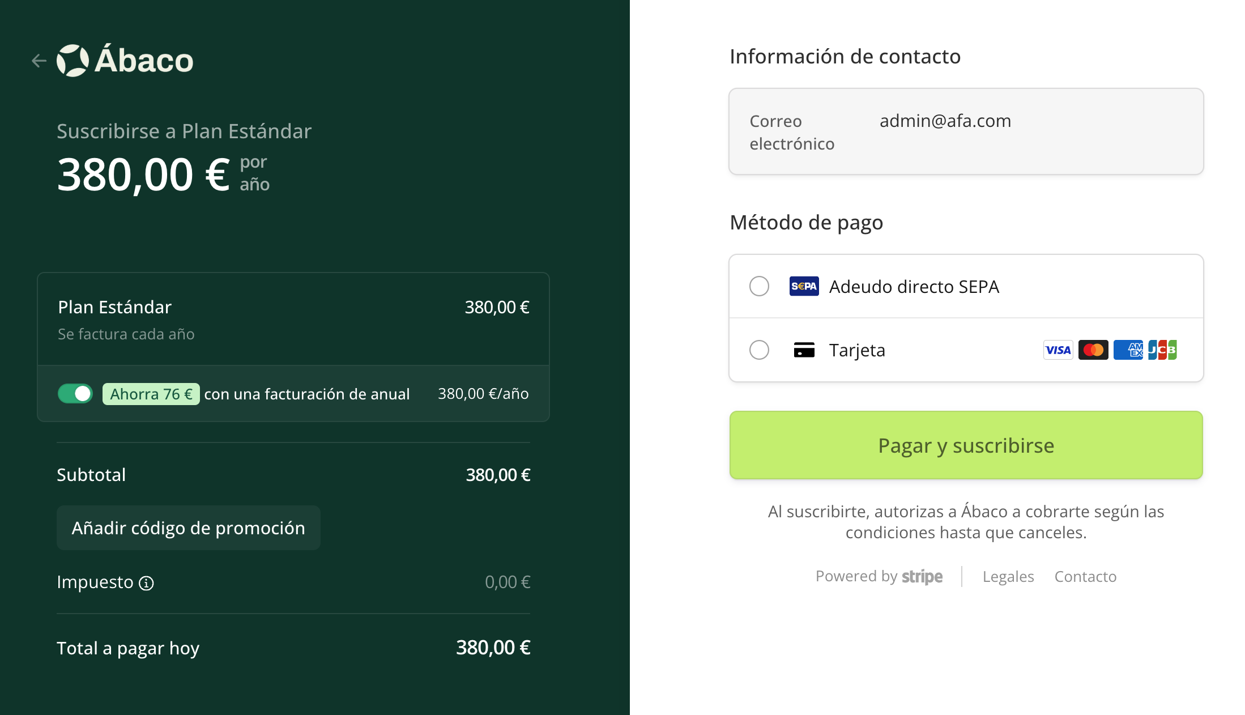This screenshot has height=715, width=1245.
Task: Click the Visa card logo
Action: pos(1058,350)
